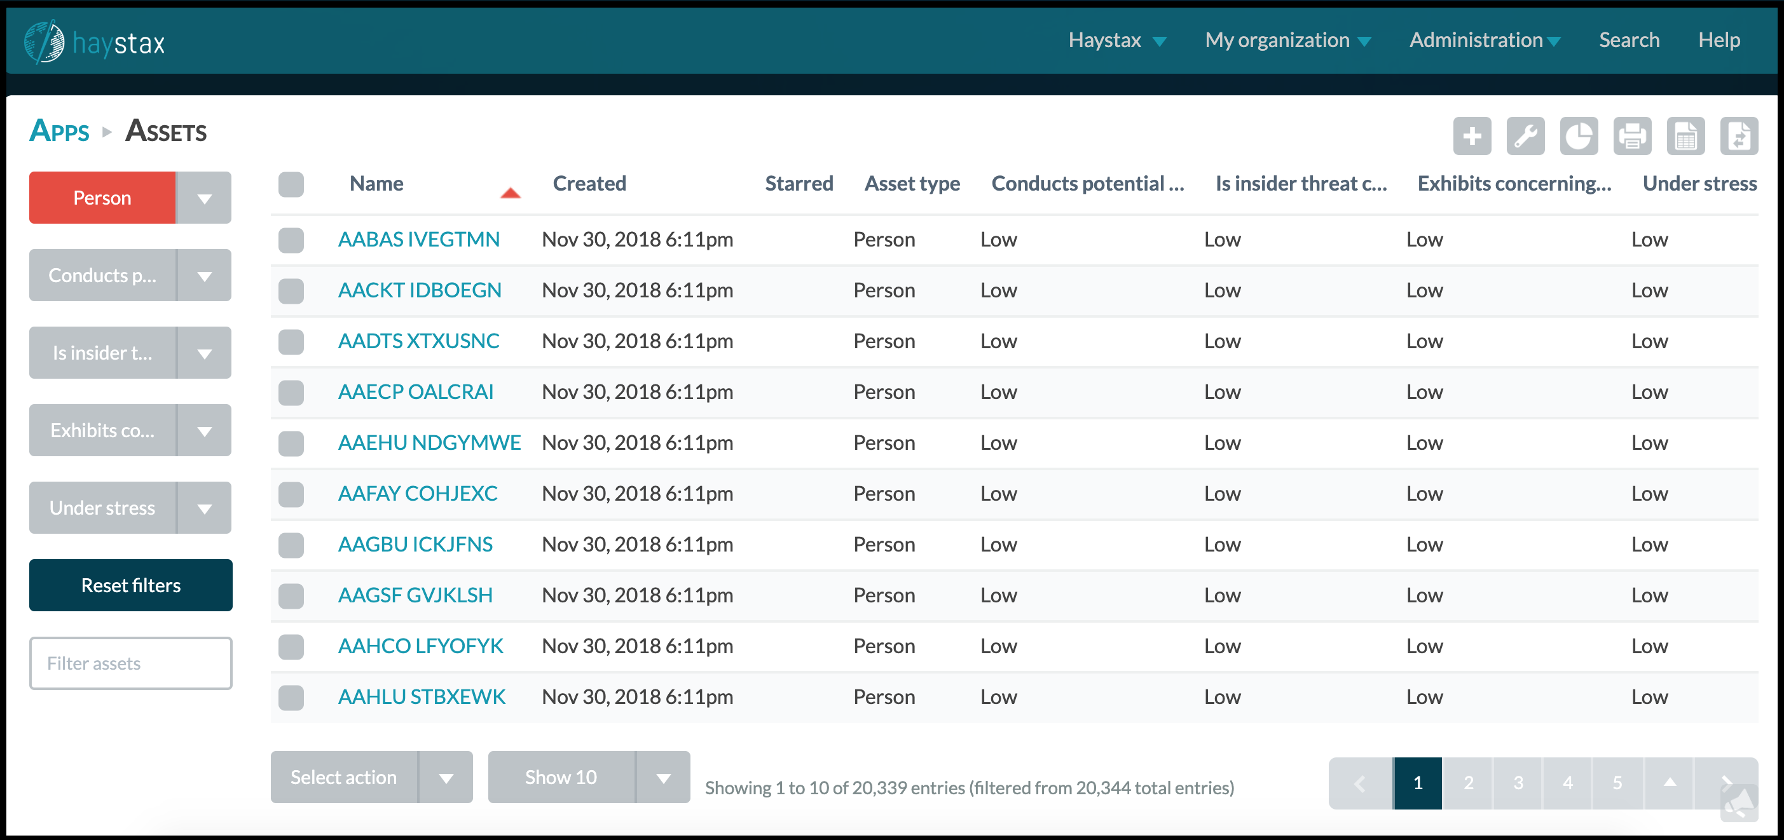Open the Haystax menu
Image resolution: width=1784 pixels, height=840 pixels.
pyautogui.click(x=1117, y=40)
